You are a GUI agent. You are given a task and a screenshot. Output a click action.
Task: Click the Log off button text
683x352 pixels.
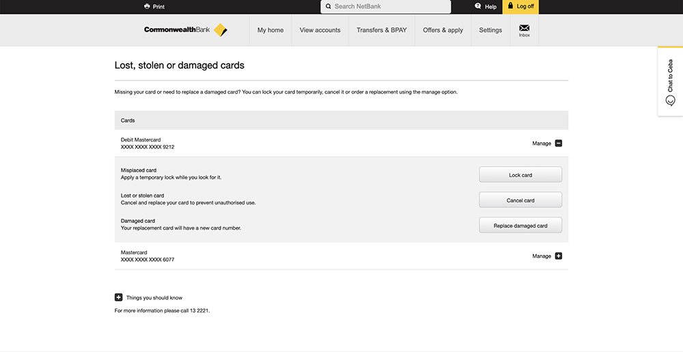pos(525,7)
